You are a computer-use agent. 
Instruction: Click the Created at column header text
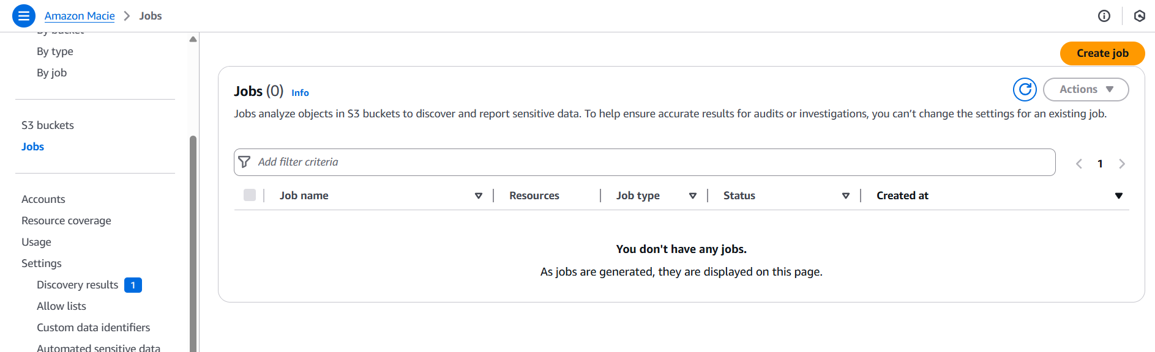click(x=903, y=196)
